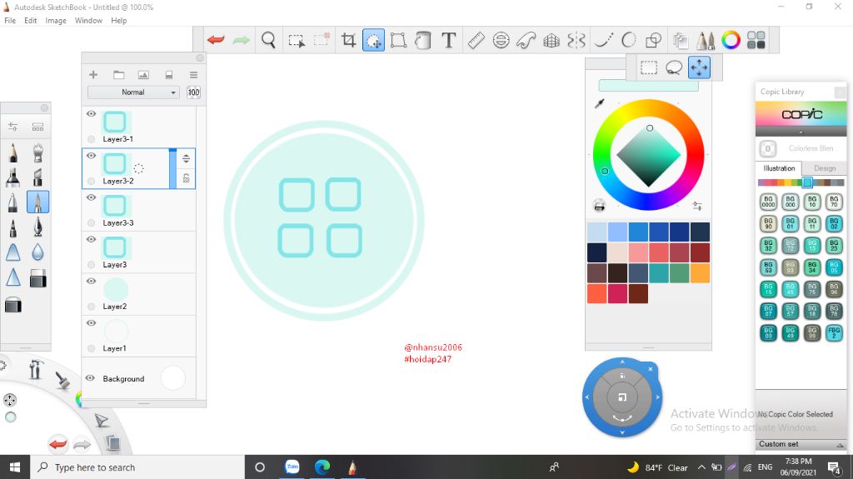This screenshot has width=853, height=479.
Task: Hide the Background layer
Action: pyautogui.click(x=90, y=378)
